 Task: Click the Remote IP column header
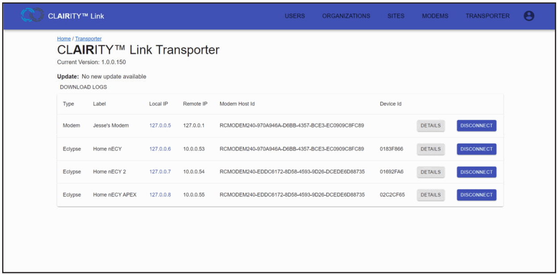tap(195, 104)
